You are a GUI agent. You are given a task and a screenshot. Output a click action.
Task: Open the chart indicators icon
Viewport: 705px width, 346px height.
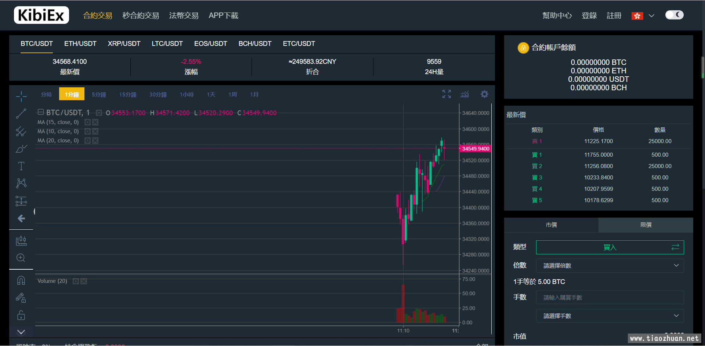[465, 94]
